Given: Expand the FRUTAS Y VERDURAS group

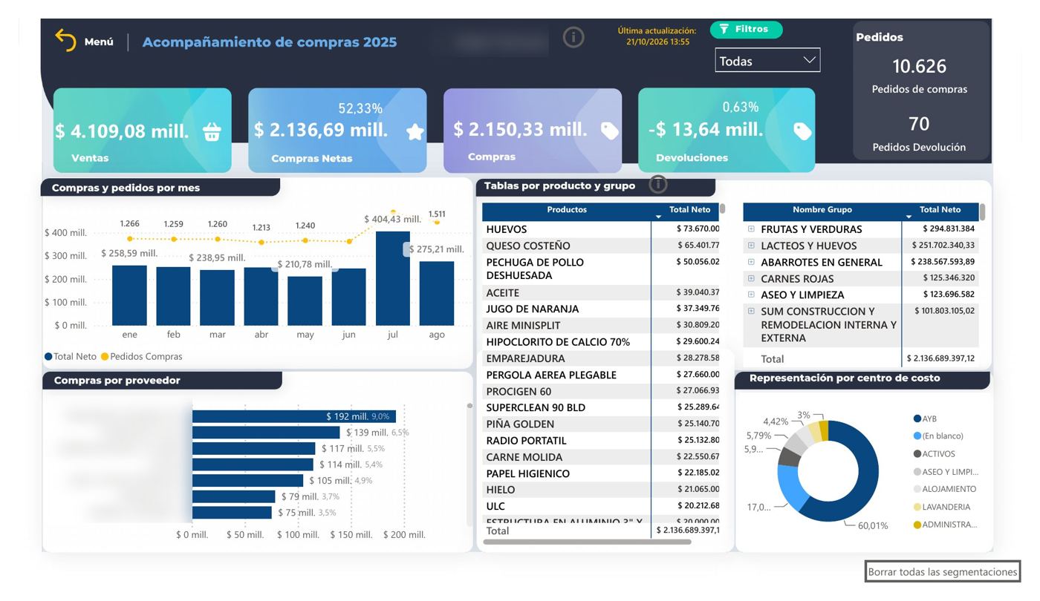Looking at the screenshot, I should [751, 229].
